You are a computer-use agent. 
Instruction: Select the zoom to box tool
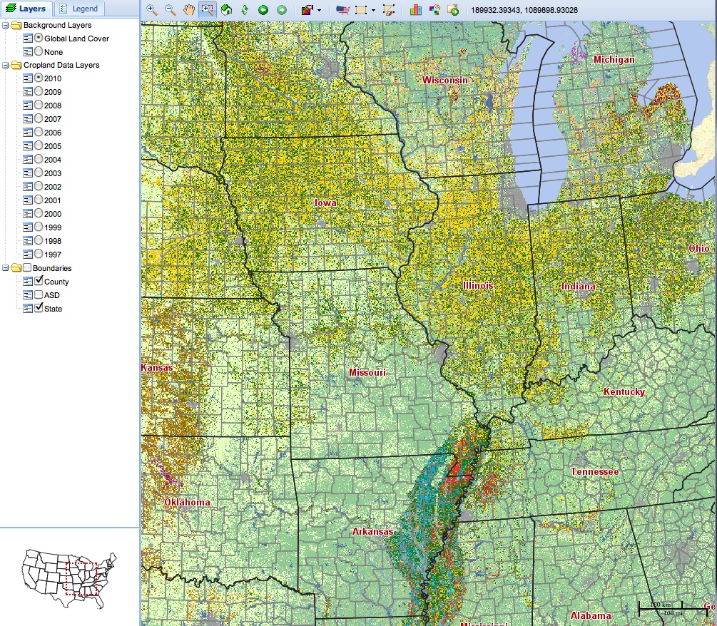point(207,9)
